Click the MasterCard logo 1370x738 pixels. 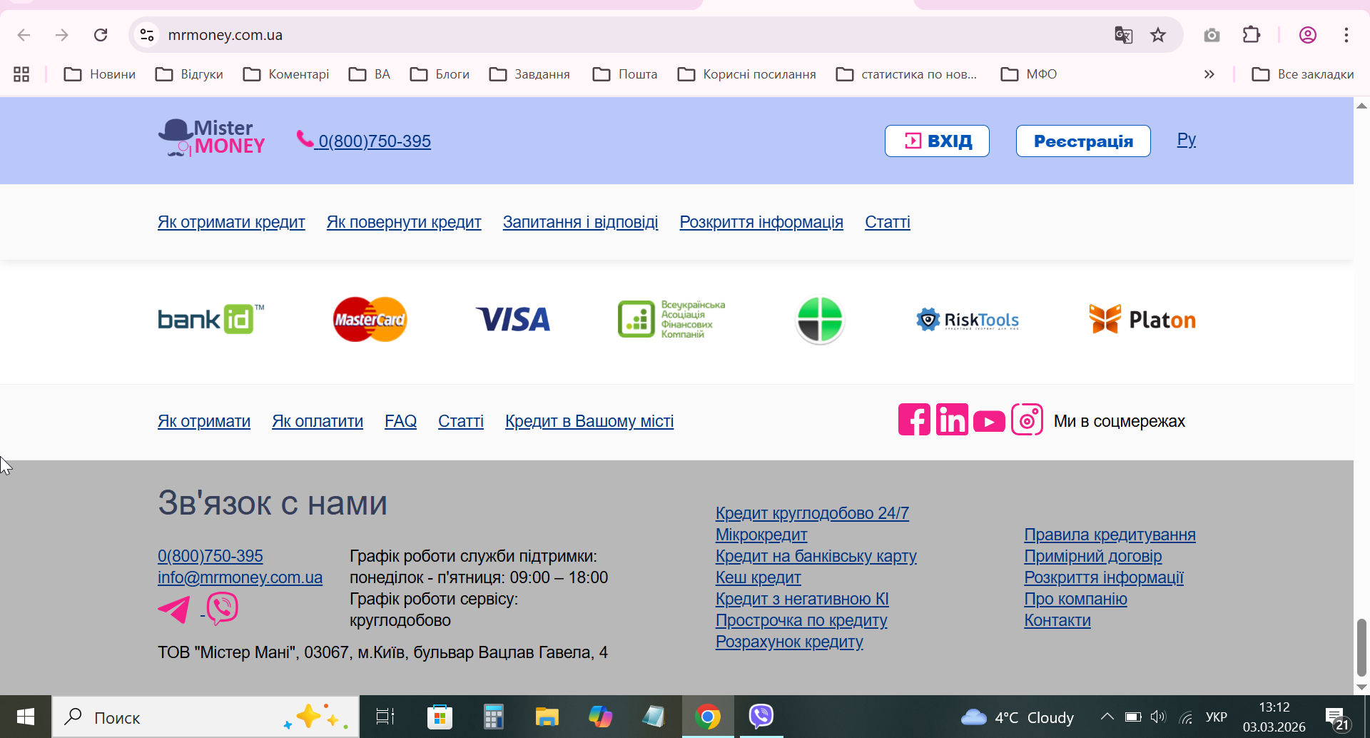[370, 319]
